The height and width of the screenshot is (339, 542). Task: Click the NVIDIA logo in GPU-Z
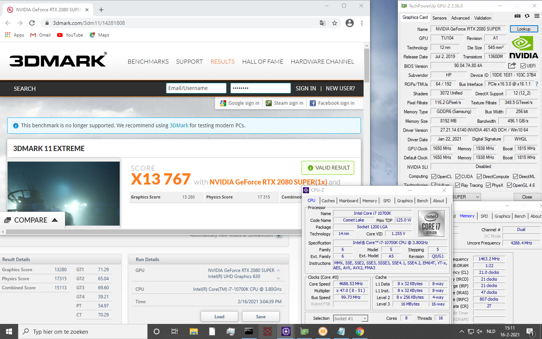(x=524, y=47)
